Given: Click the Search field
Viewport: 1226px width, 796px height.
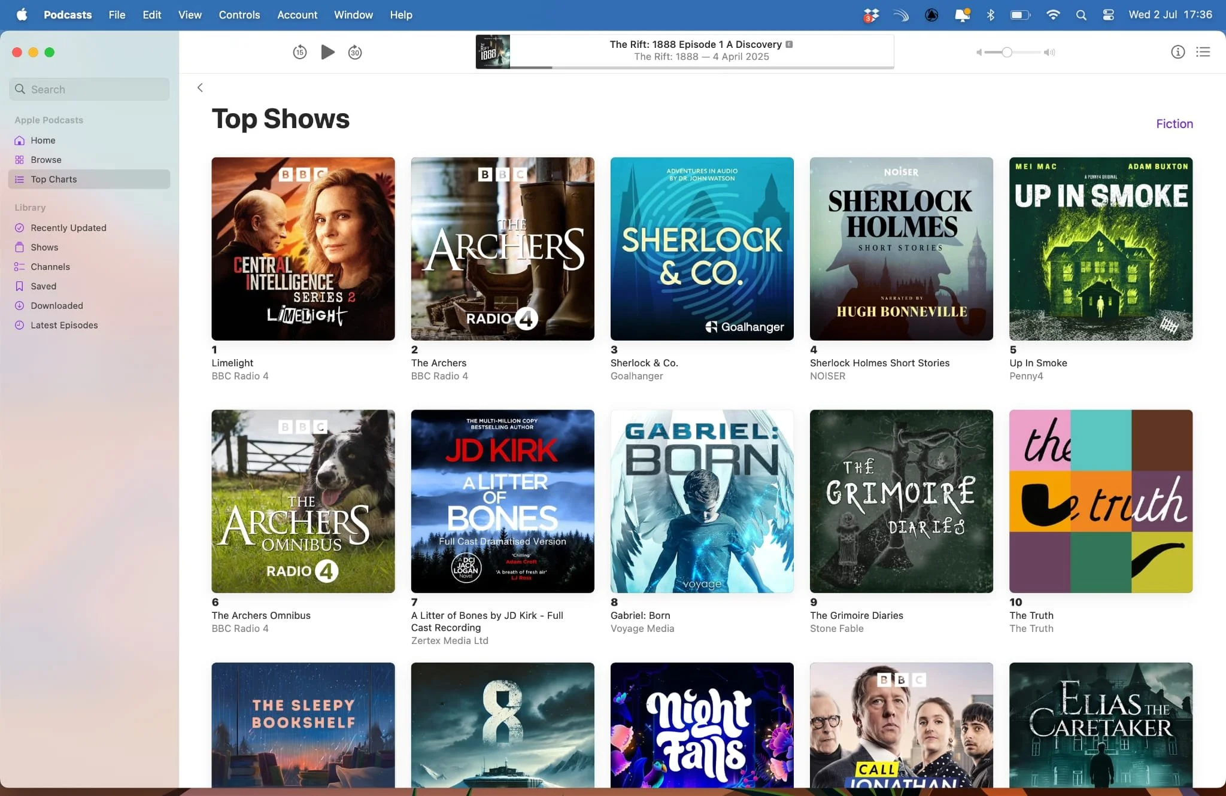Looking at the screenshot, I should click(x=89, y=89).
